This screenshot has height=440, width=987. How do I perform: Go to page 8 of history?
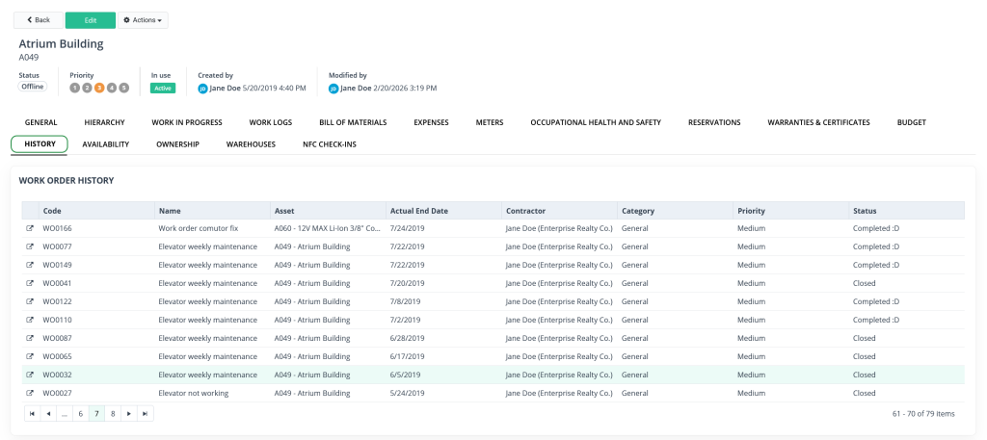click(x=113, y=414)
